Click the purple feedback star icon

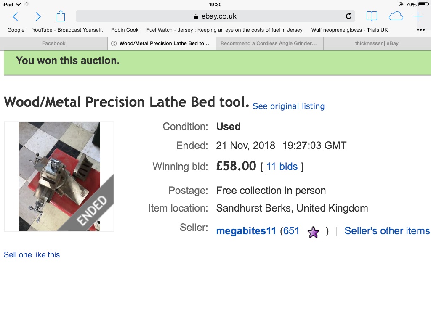tap(313, 232)
